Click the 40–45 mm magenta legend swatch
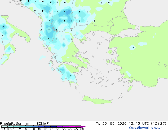Viewport: 168px width, 130px height. [x=72, y=127]
